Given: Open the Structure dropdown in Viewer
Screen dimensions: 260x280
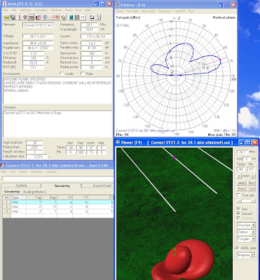Looking at the screenshot, I should click(246, 225).
